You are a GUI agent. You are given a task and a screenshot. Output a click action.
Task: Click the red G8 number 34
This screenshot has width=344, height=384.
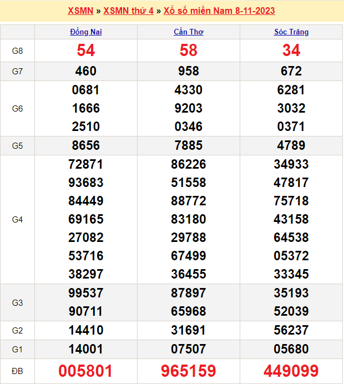(x=291, y=50)
